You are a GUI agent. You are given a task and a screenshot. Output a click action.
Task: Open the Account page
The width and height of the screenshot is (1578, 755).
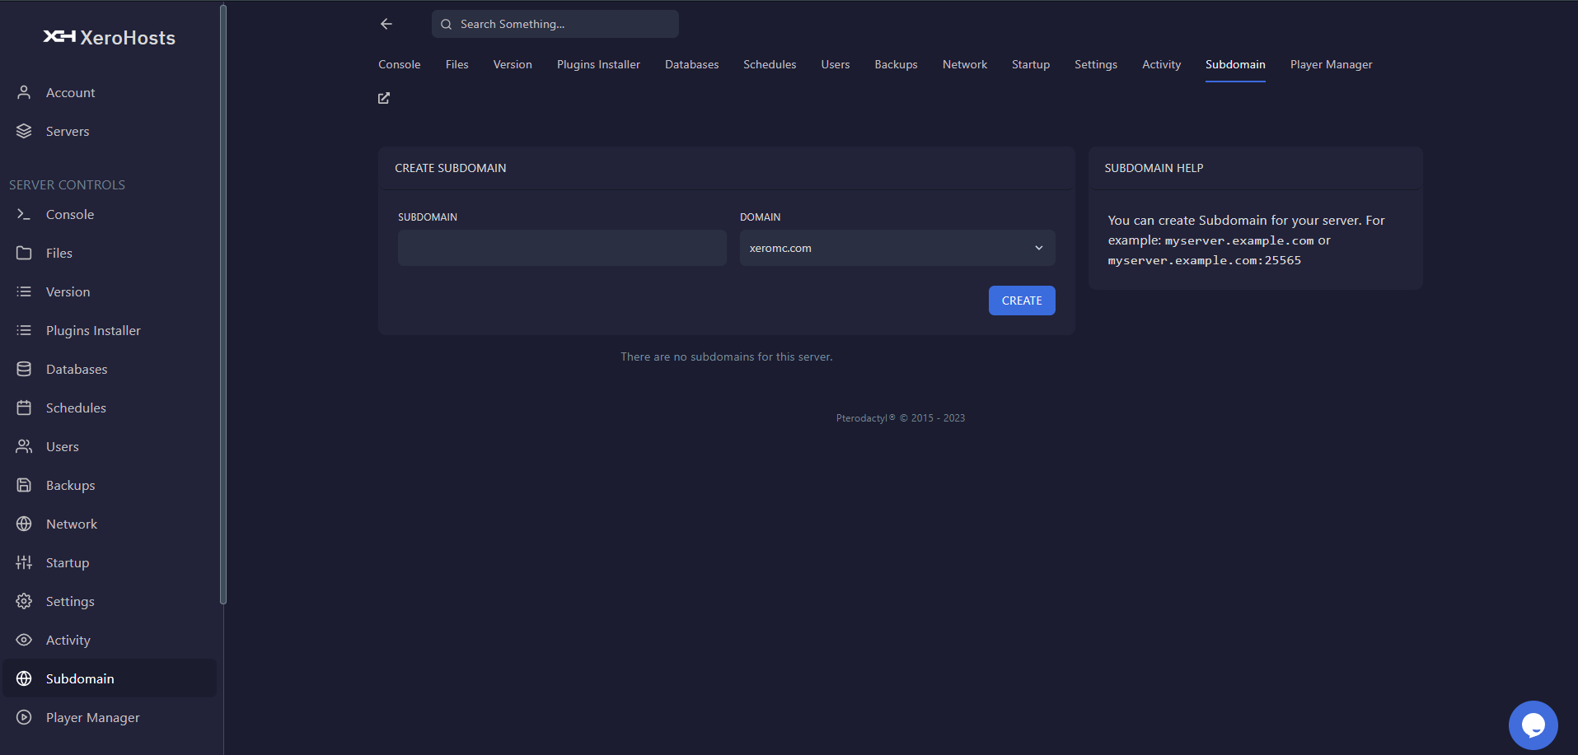click(x=70, y=92)
